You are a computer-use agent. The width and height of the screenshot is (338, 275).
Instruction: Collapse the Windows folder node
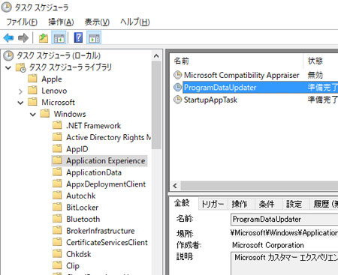tap(33, 115)
